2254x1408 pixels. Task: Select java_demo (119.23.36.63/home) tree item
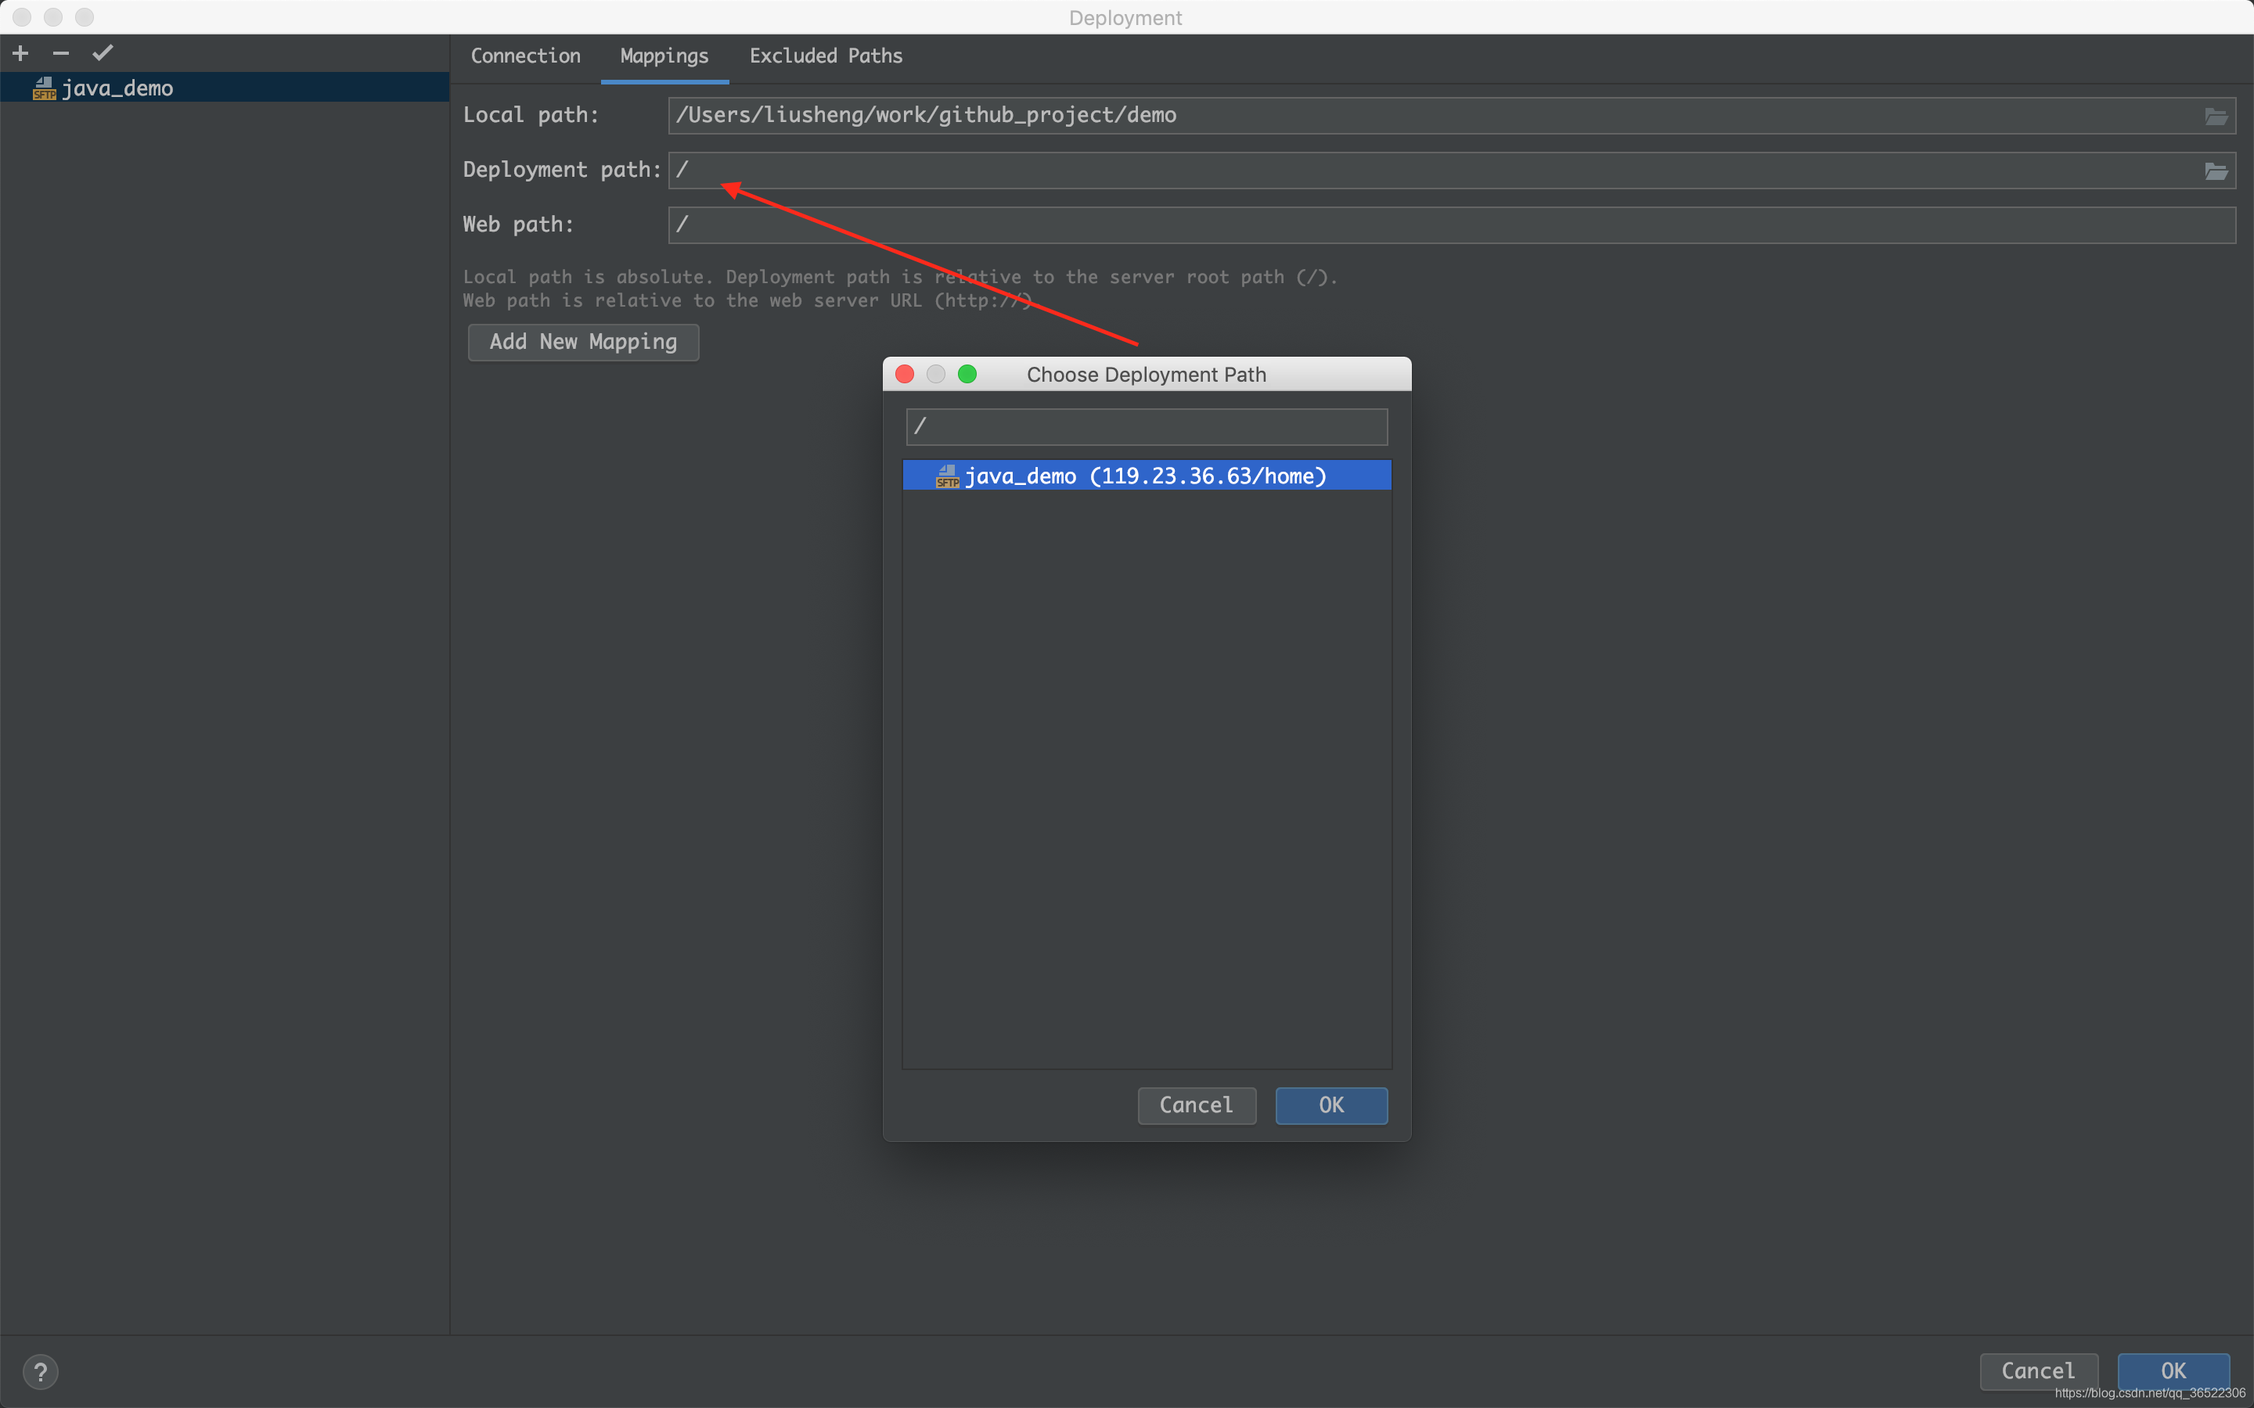(x=1145, y=476)
